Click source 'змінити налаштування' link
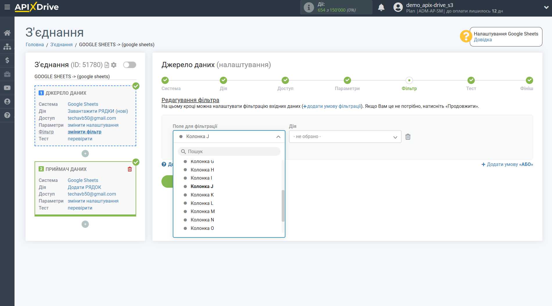This screenshot has width=552, height=306. tap(93, 125)
